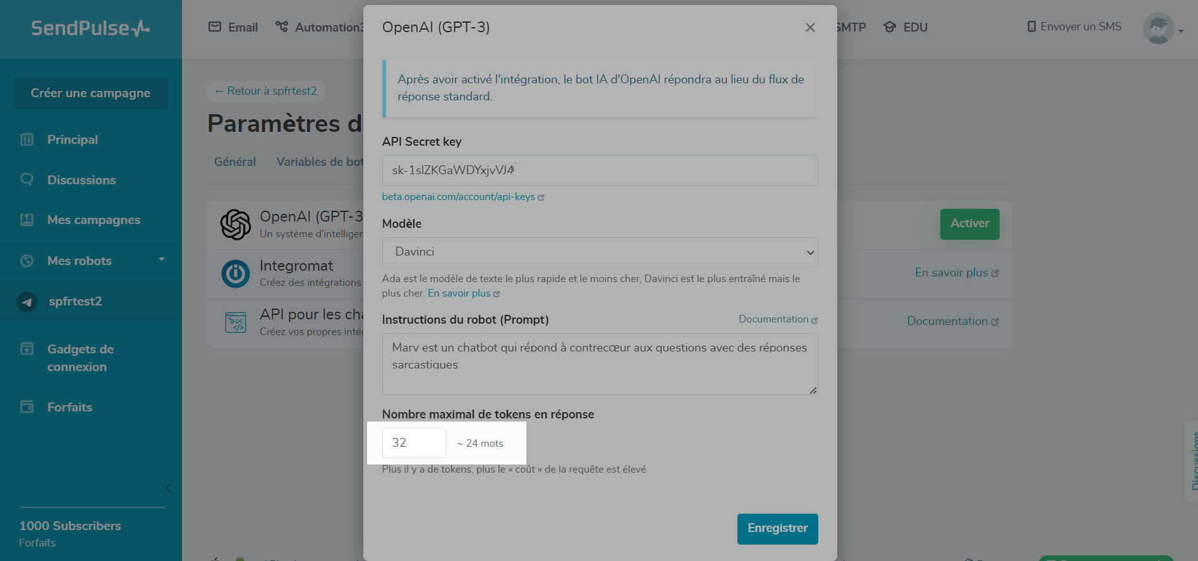This screenshot has width=1198, height=561.
Task: Click the Integromat power icon
Action: 236,274
